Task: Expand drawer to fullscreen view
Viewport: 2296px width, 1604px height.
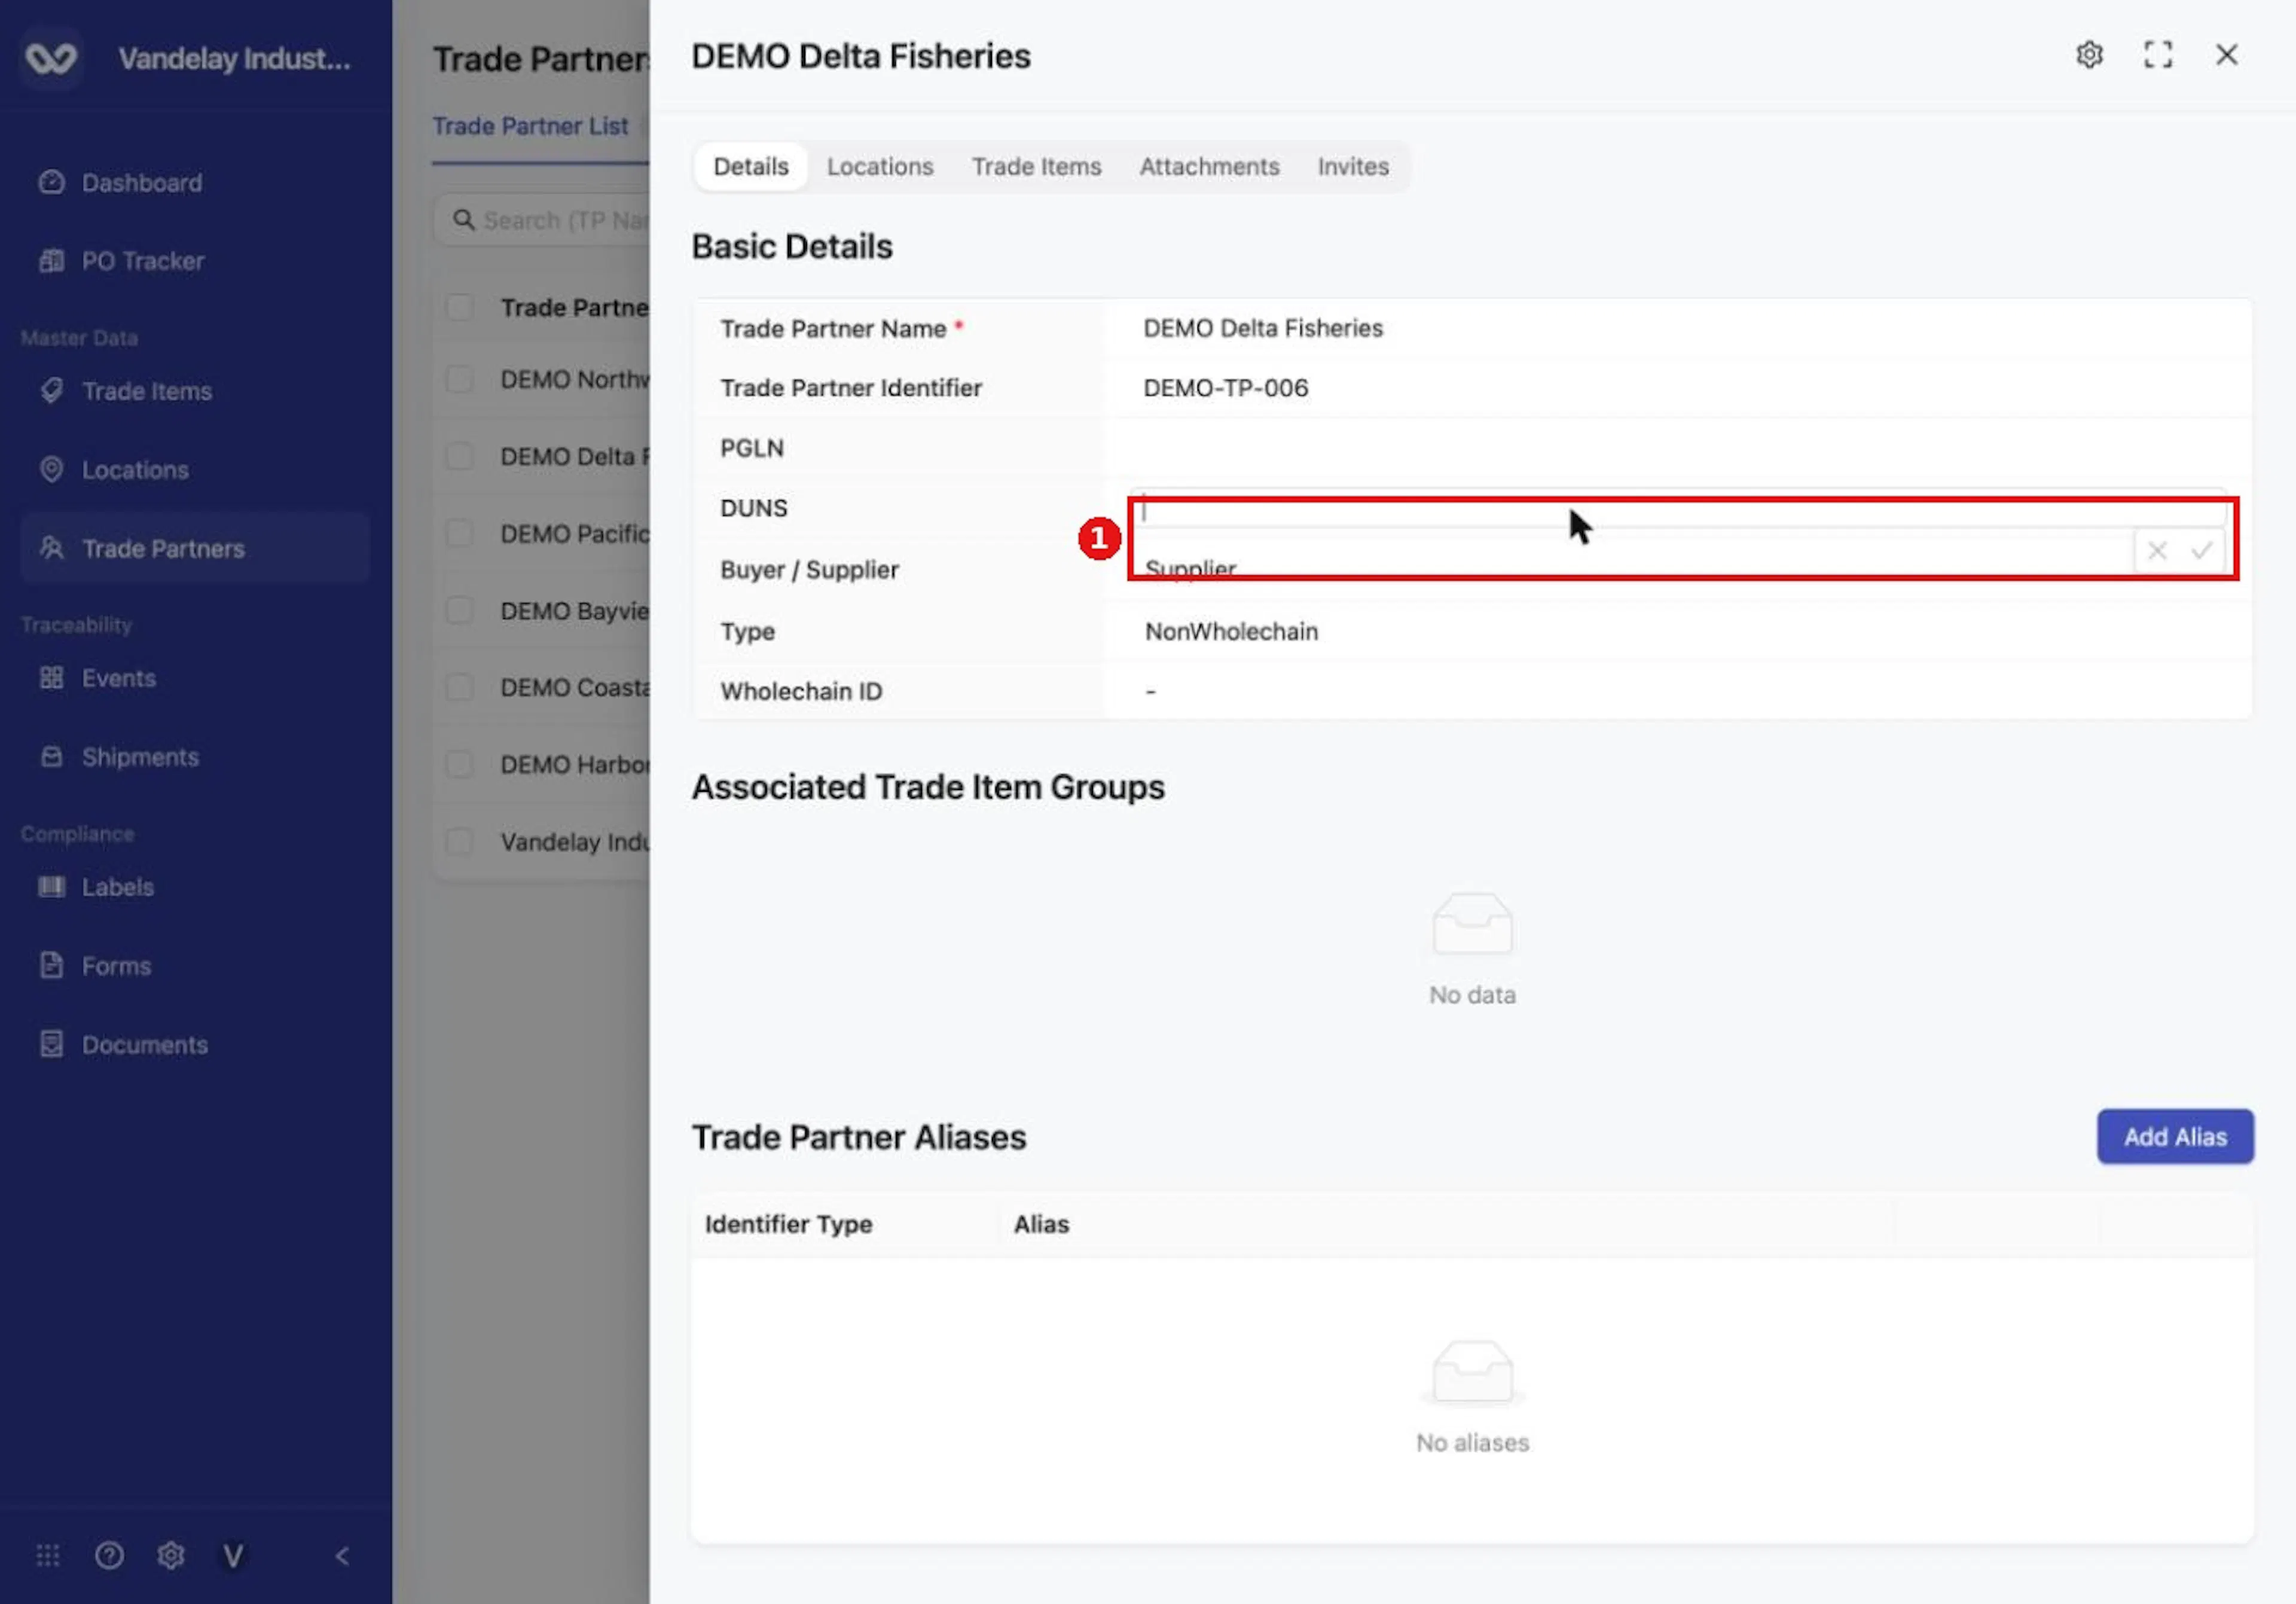Action: 2158,55
